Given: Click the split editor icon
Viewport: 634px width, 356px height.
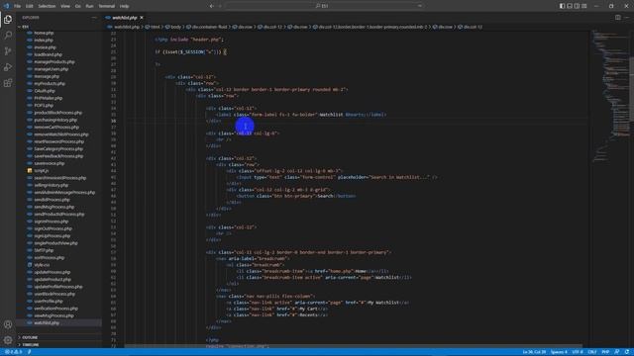Looking at the screenshot, I should (x=618, y=18).
